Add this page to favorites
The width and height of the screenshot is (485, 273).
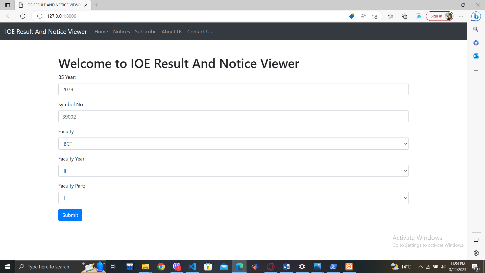[x=375, y=16]
